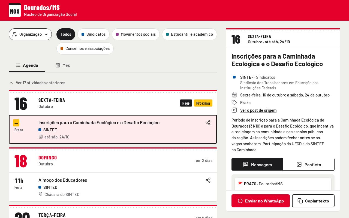Expand Ver 17 atividades anteriores
This screenshot has height=218, width=349.
point(37,83)
